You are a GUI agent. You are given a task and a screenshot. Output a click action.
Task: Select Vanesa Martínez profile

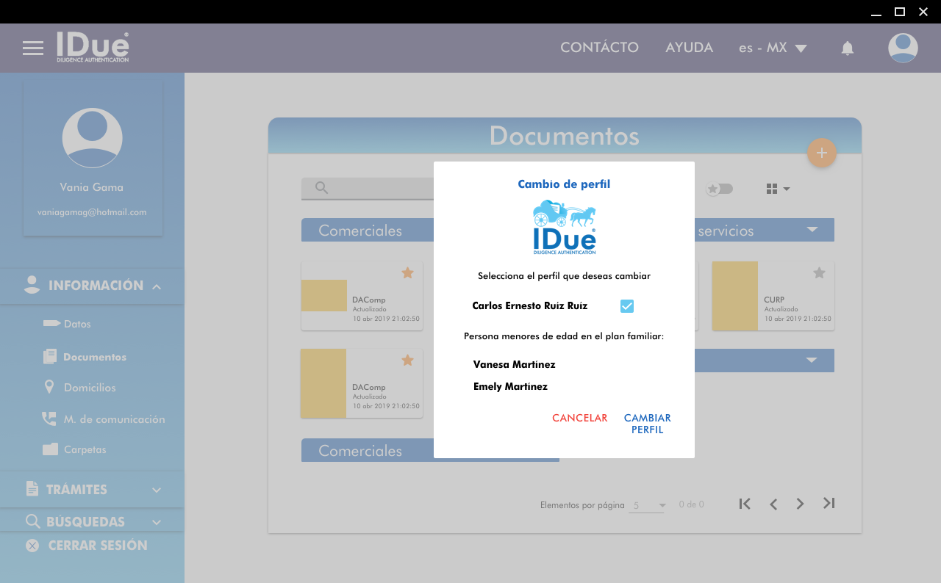click(514, 364)
